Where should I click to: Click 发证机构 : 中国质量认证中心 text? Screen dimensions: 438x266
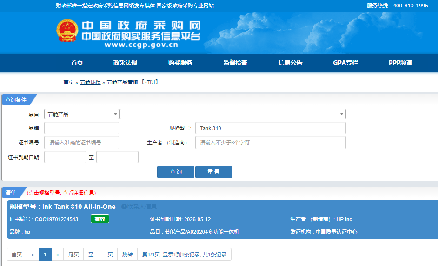tap(324, 232)
